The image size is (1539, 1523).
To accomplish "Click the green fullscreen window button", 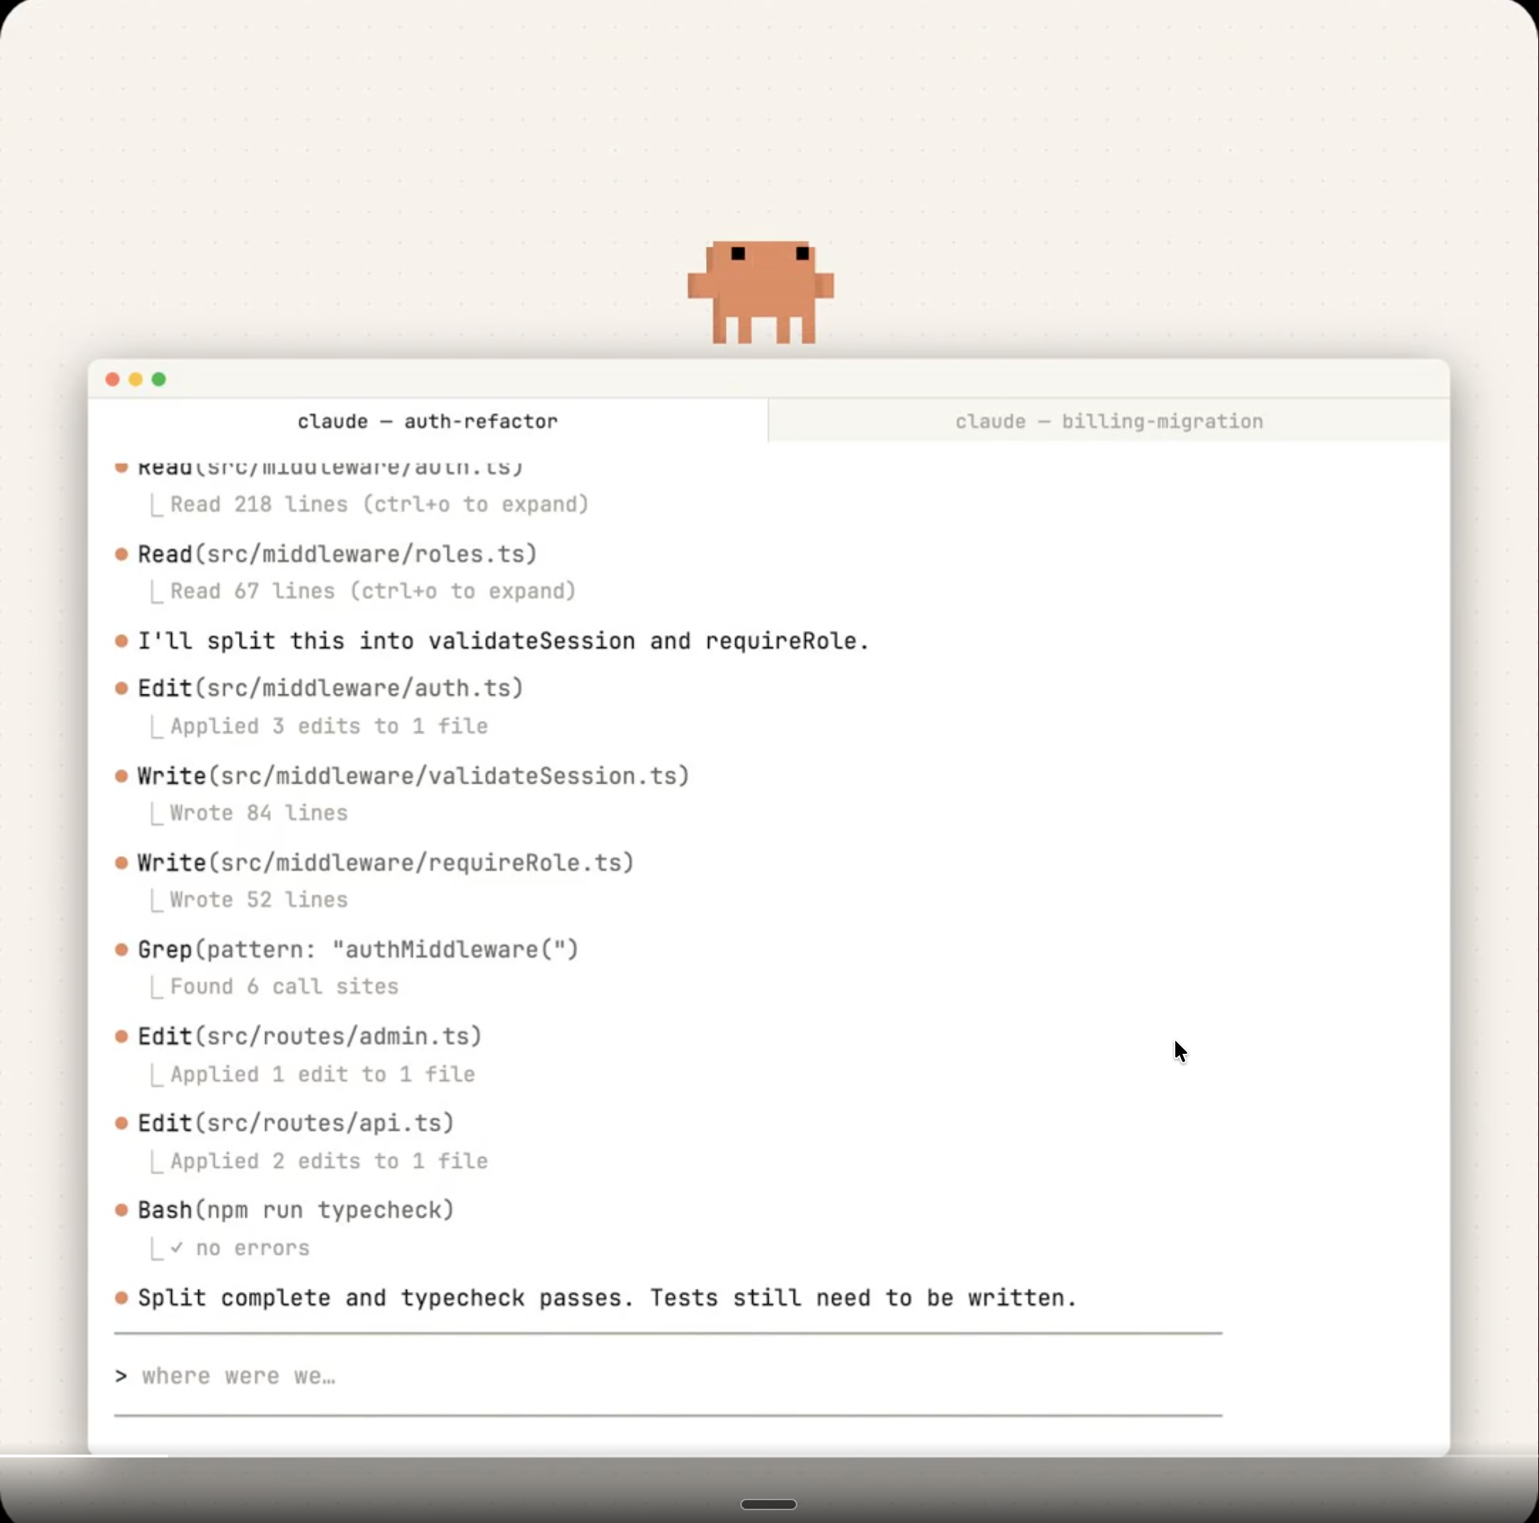I will point(159,379).
